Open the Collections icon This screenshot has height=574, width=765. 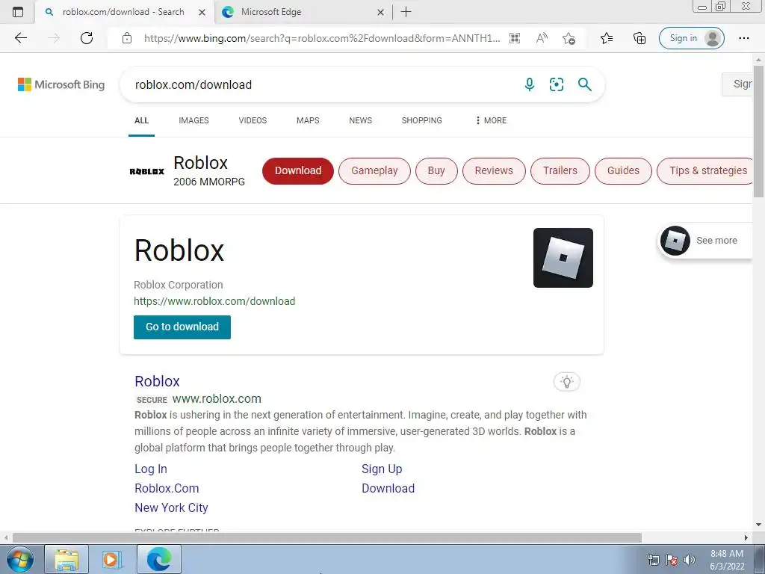pyautogui.click(x=639, y=38)
